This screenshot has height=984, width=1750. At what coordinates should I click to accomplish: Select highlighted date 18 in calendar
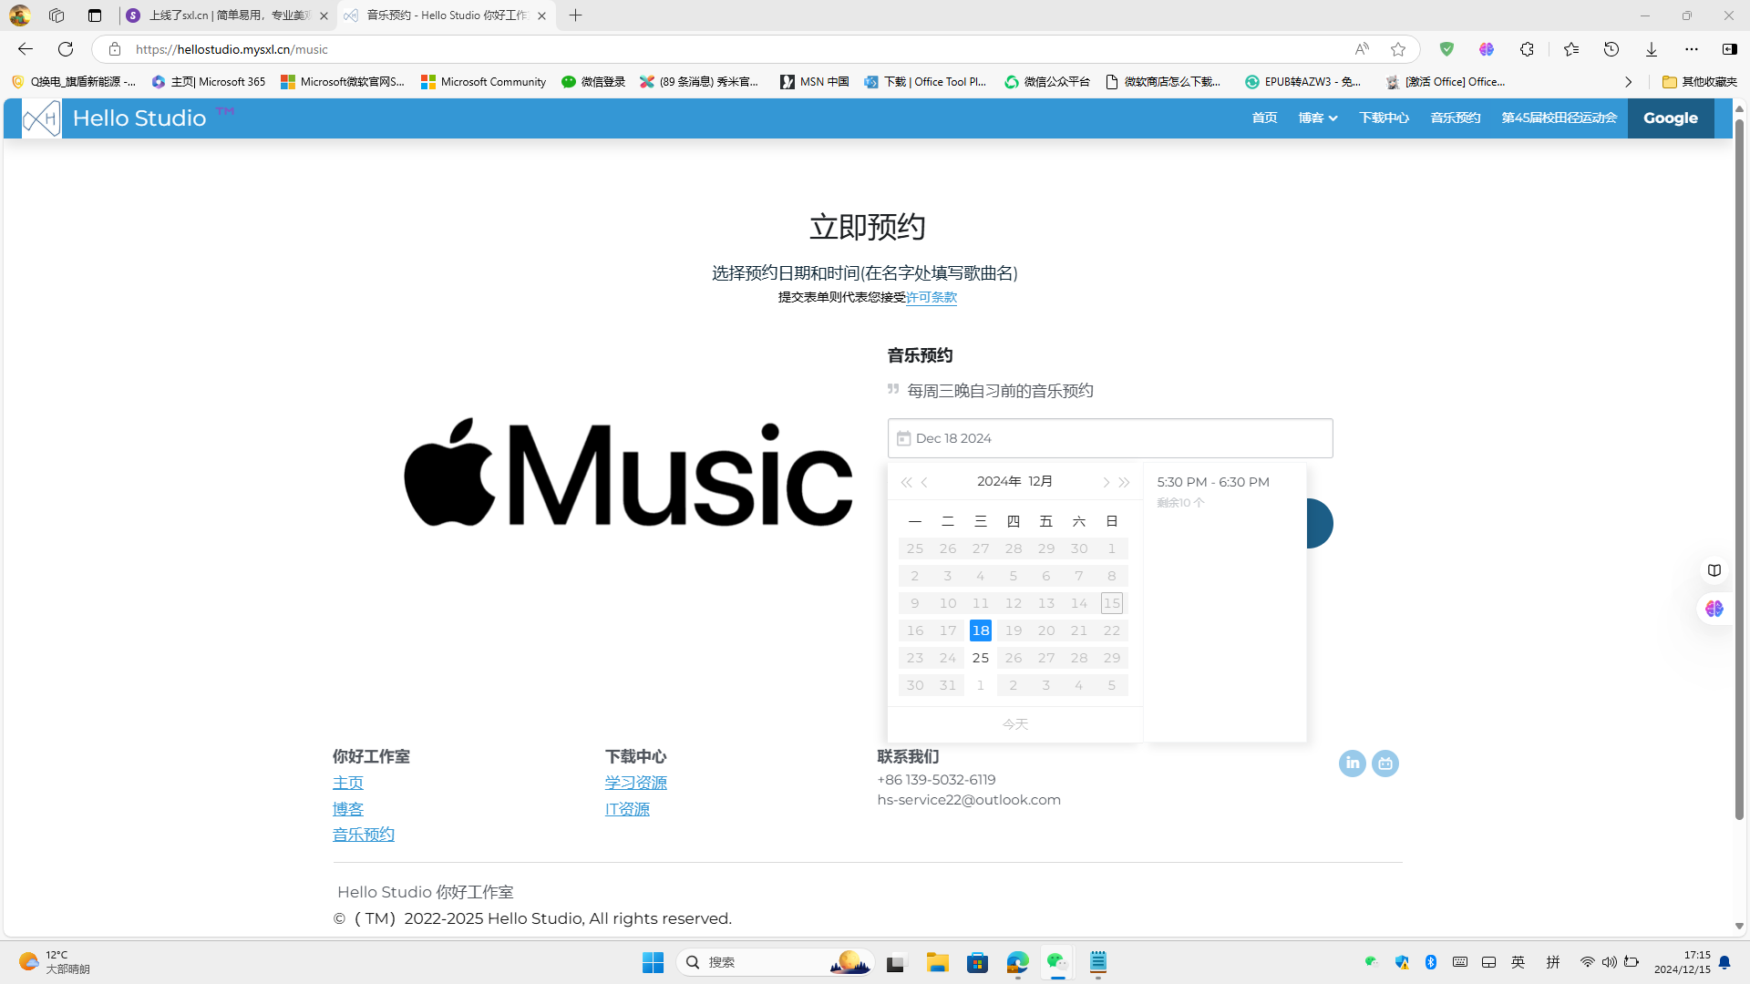click(981, 630)
